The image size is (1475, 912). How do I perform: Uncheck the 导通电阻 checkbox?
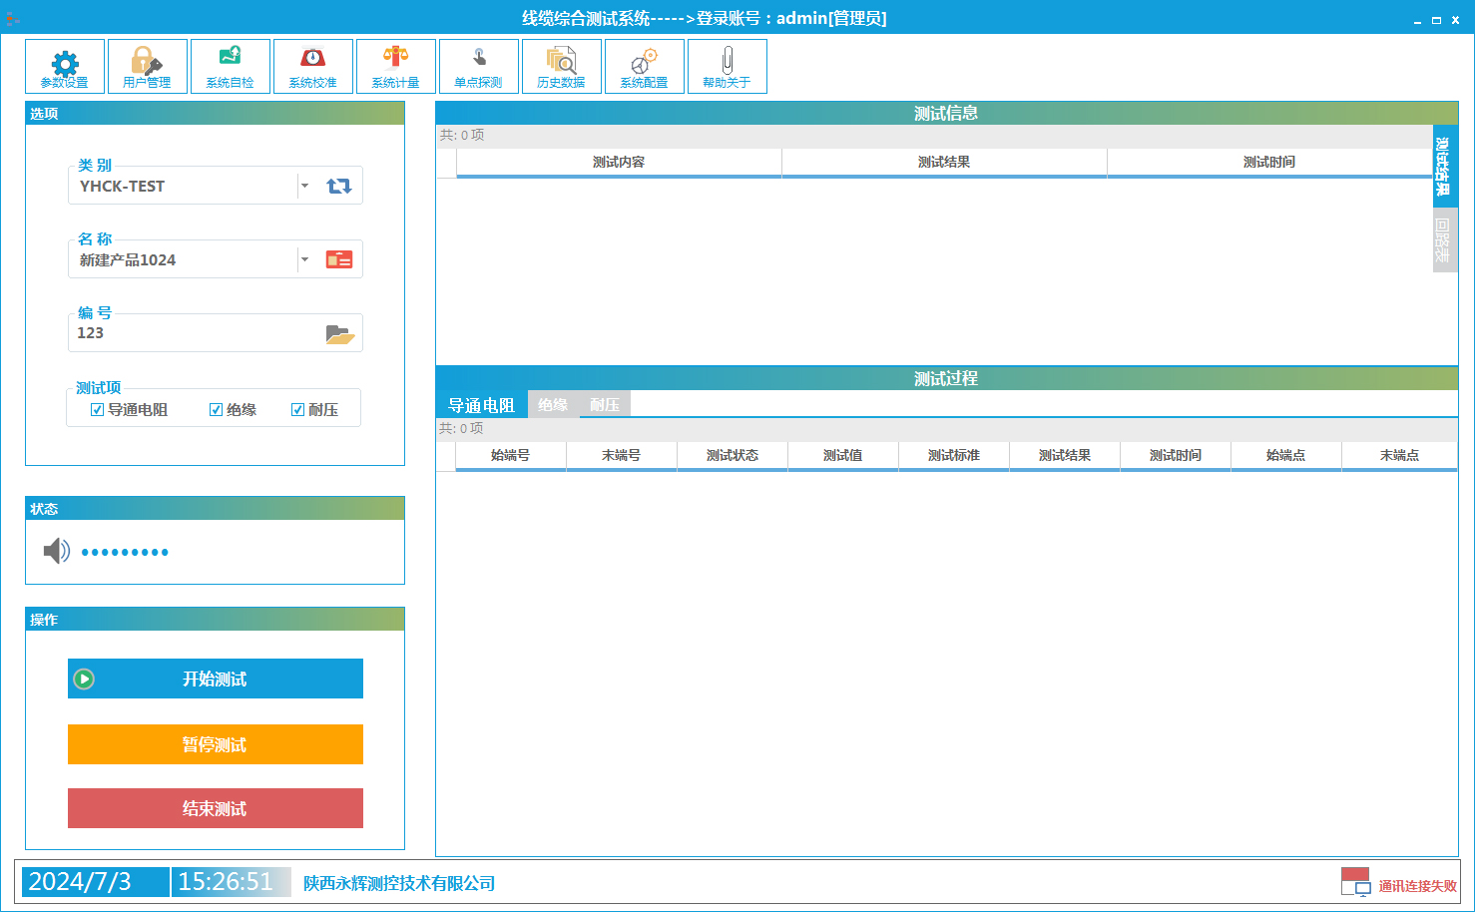point(97,410)
